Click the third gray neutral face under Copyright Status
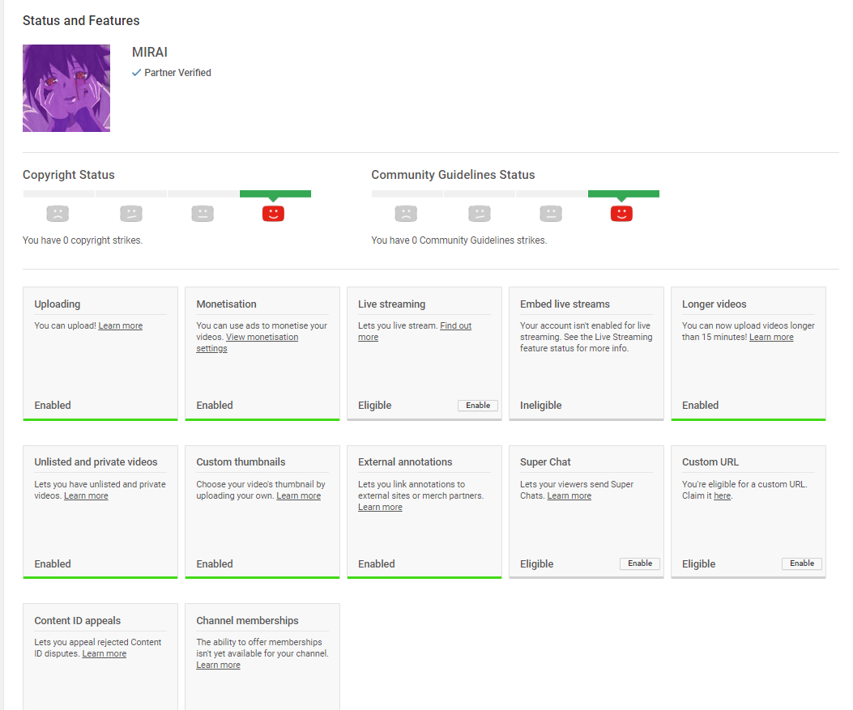 (203, 213)
